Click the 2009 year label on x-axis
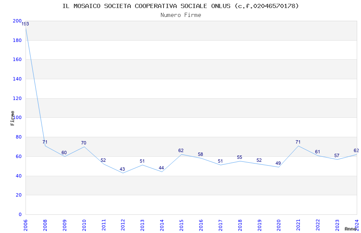 (65, 225)
